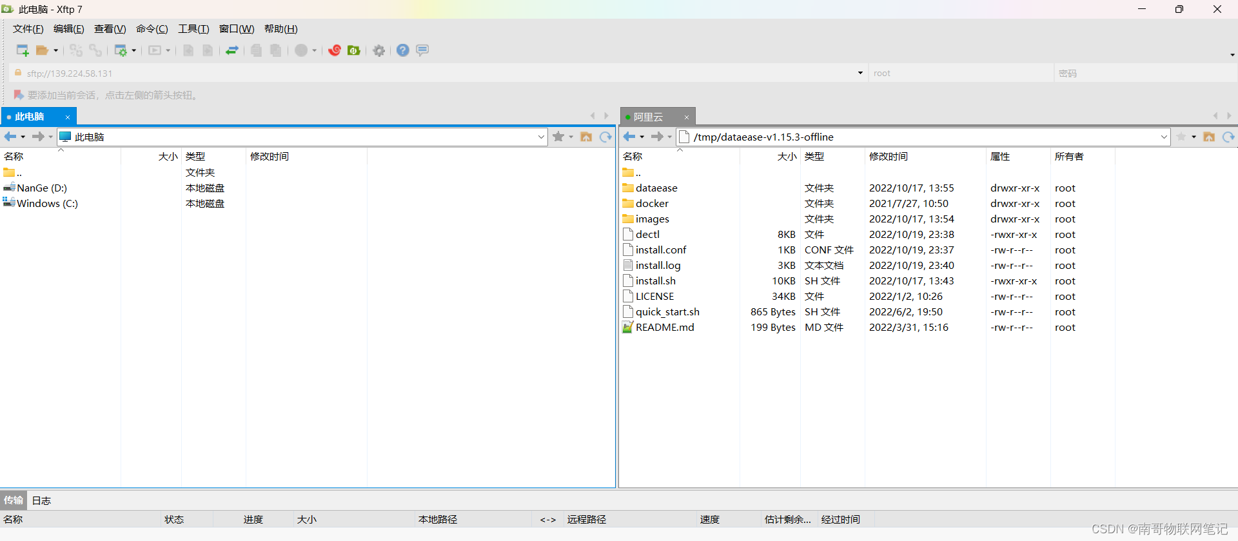This screenshot has width=1238, height=541.
Task: Click the session properties window-gear icon
Action: click(x=121, y=50)
